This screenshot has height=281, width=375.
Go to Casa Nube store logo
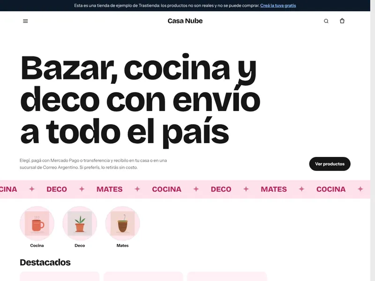click(x=185, y=21)
